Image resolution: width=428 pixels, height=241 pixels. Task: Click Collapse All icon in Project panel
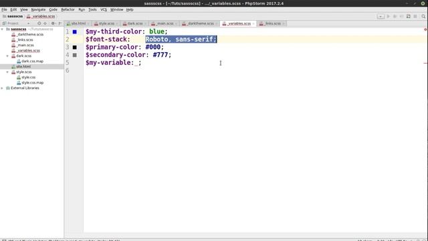tap(45, 23)
